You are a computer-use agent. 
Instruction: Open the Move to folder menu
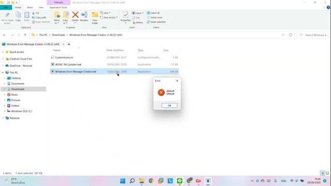click(x=56, y=18)
